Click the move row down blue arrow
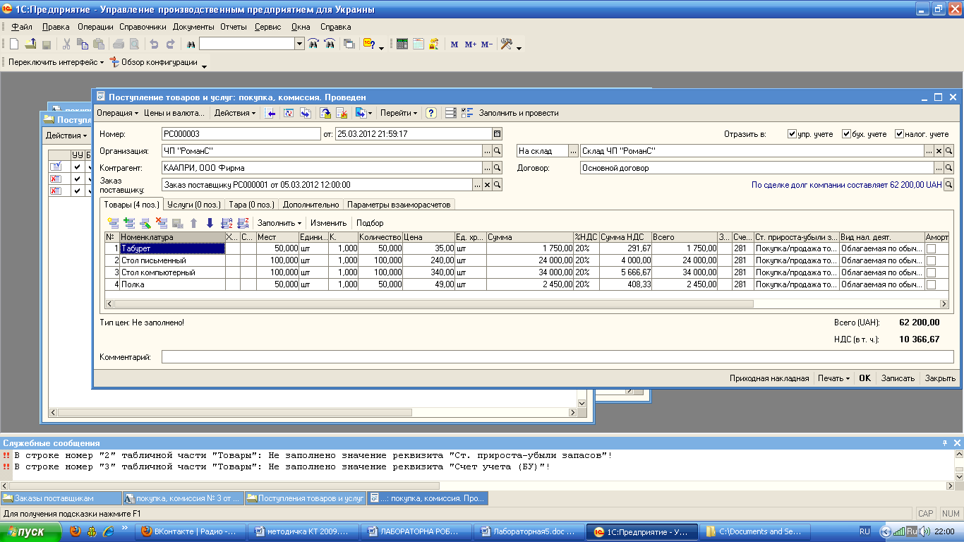The width and height of the screenshot is (964, 542). pyautogui.click(x=210, y=223)
